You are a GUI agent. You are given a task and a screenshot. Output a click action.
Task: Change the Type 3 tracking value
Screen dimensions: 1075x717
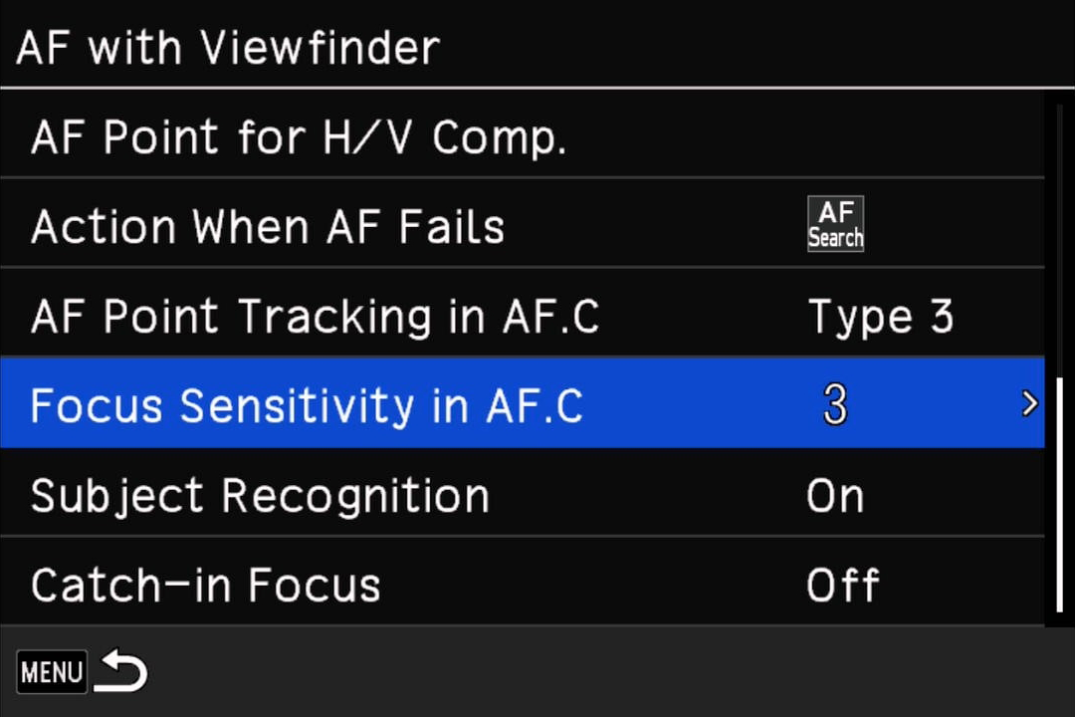(880, 317)
